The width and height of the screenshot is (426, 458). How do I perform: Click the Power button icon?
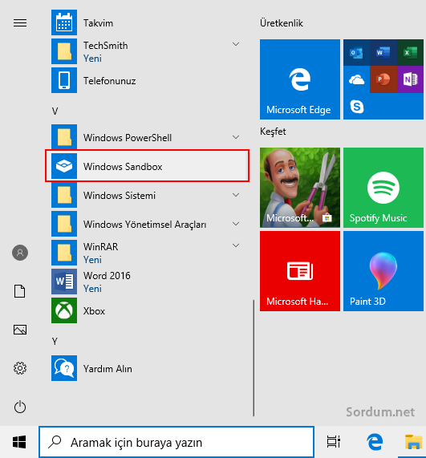coord(20,407)
